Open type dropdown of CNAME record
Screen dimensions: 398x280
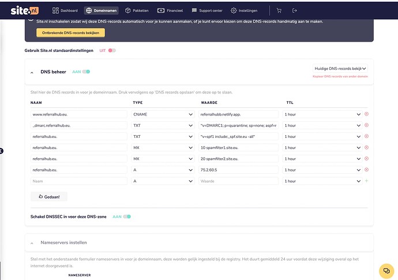[x=163, y=114]
